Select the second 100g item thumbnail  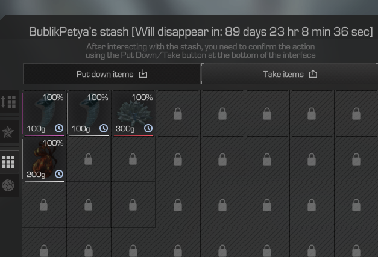pos(89,113)
